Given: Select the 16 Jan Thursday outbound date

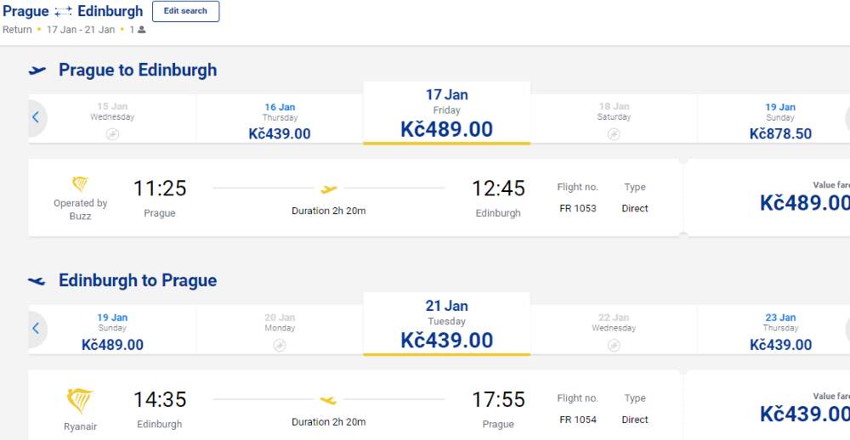Looking at the screenshot, I should pos(280,121).
